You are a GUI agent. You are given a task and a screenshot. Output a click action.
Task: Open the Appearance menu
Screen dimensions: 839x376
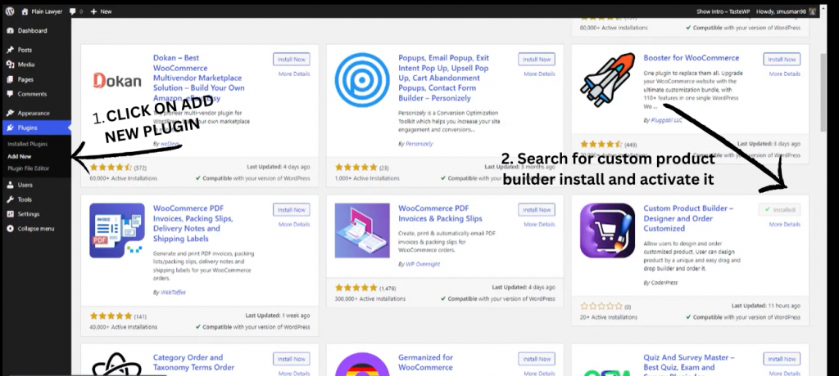tap(33, 113)
